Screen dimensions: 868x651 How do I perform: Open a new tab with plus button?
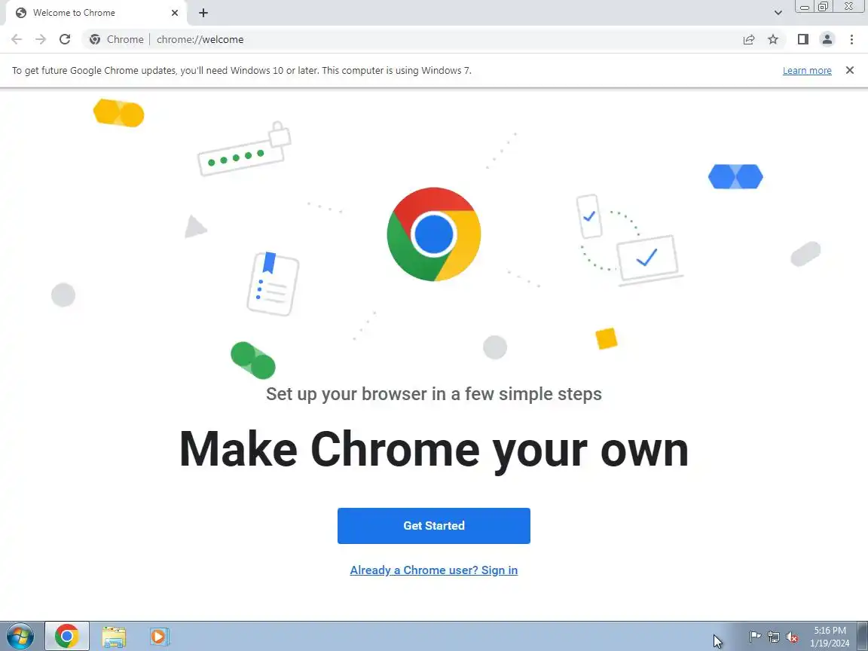pyautogui.click(x=203, y=13)
